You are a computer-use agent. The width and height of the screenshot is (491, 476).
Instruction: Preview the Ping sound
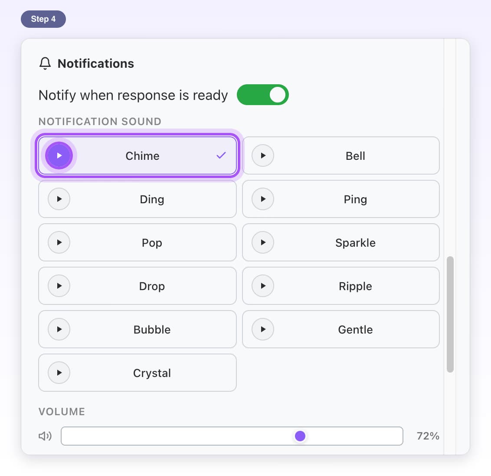263,199
